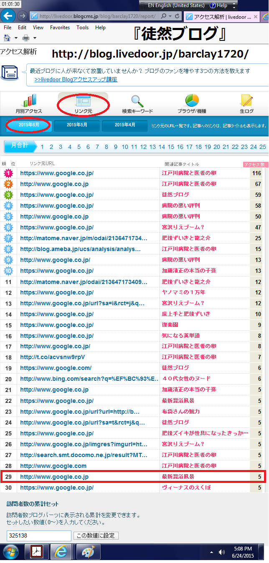Open article 布袋さんの魅力
Screen dimensions: 269x563
pyautogui.click(x=180, y=412)
